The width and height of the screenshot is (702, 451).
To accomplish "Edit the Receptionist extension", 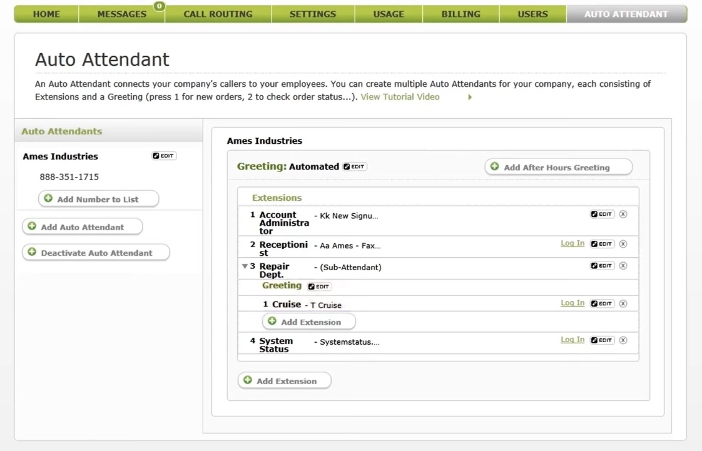I will pos(602,244).
